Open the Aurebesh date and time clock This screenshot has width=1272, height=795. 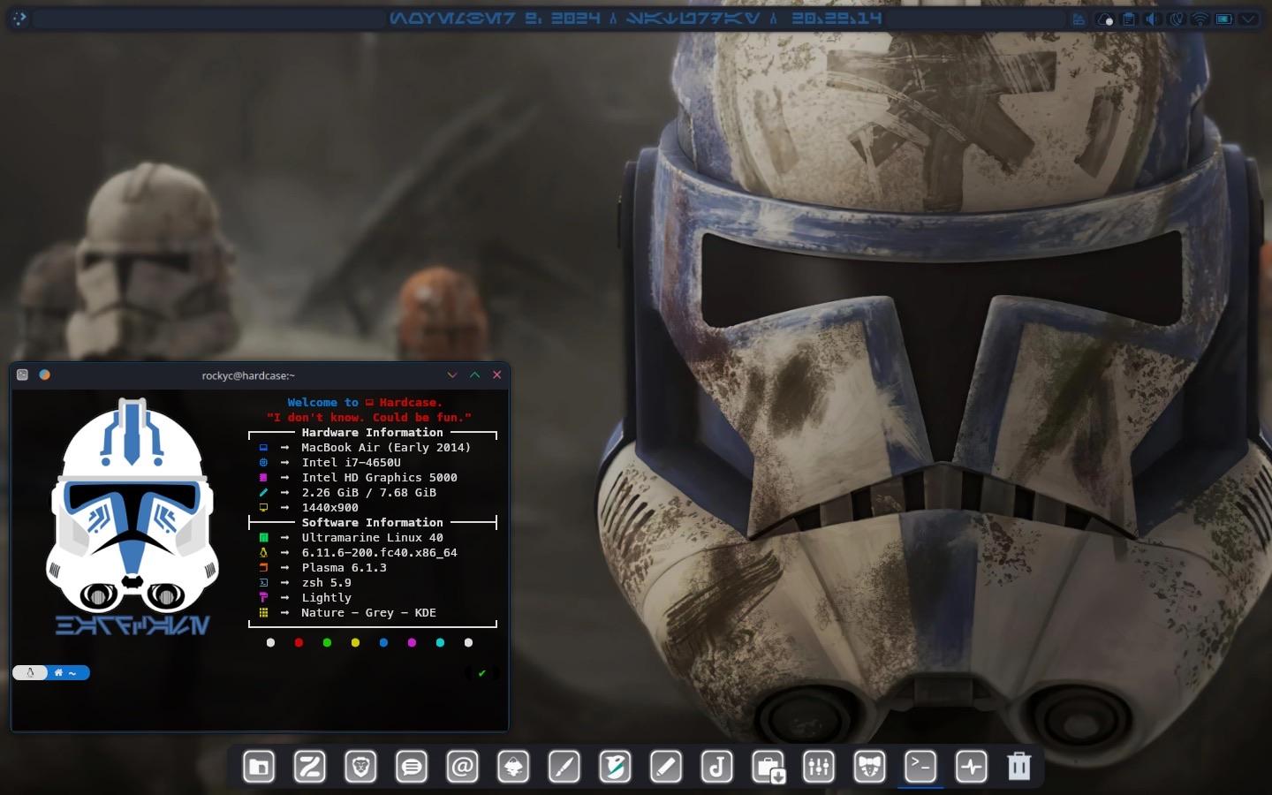click(x=635, y=18)
